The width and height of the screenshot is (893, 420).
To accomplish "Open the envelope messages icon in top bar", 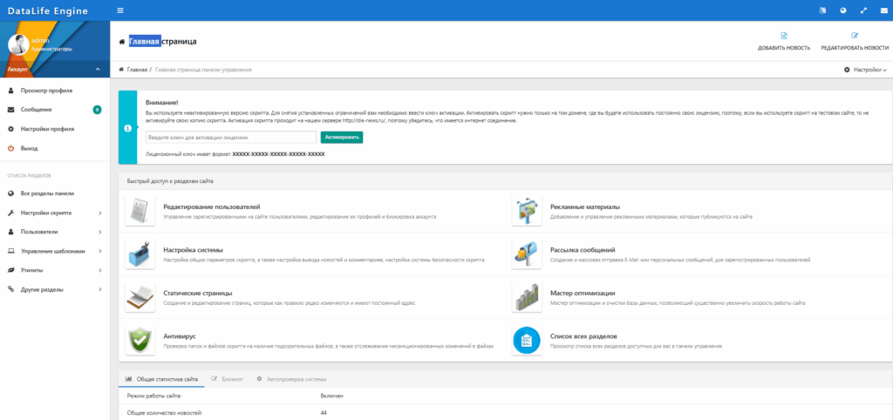I will [x=883, y=10].
